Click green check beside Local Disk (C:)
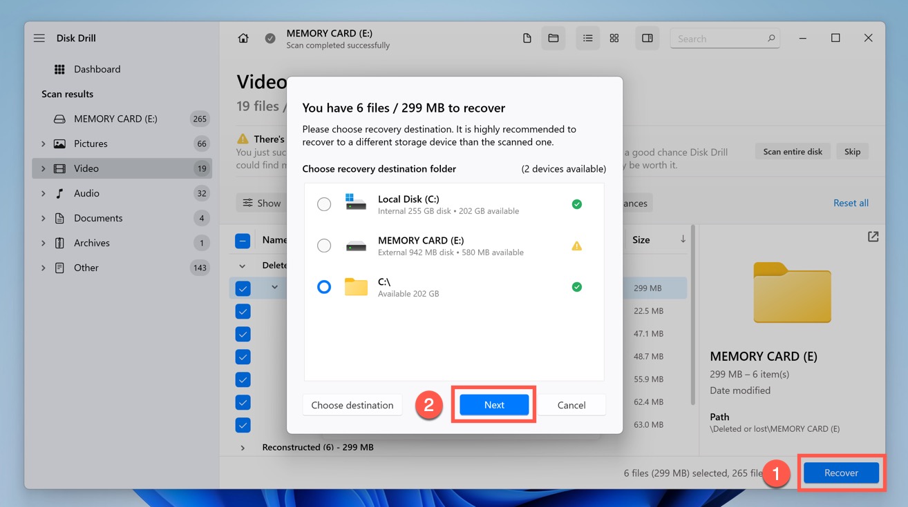 (577, 204)
